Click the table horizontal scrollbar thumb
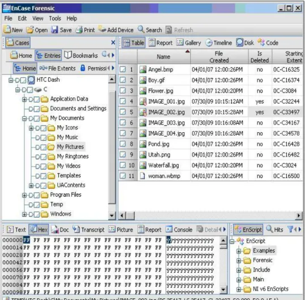 coord(130,215)
